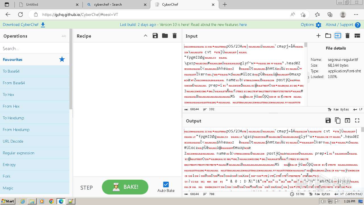Select the From Hex operation
The height and width of the screenshot is (205, 364).
pos(35,106)
